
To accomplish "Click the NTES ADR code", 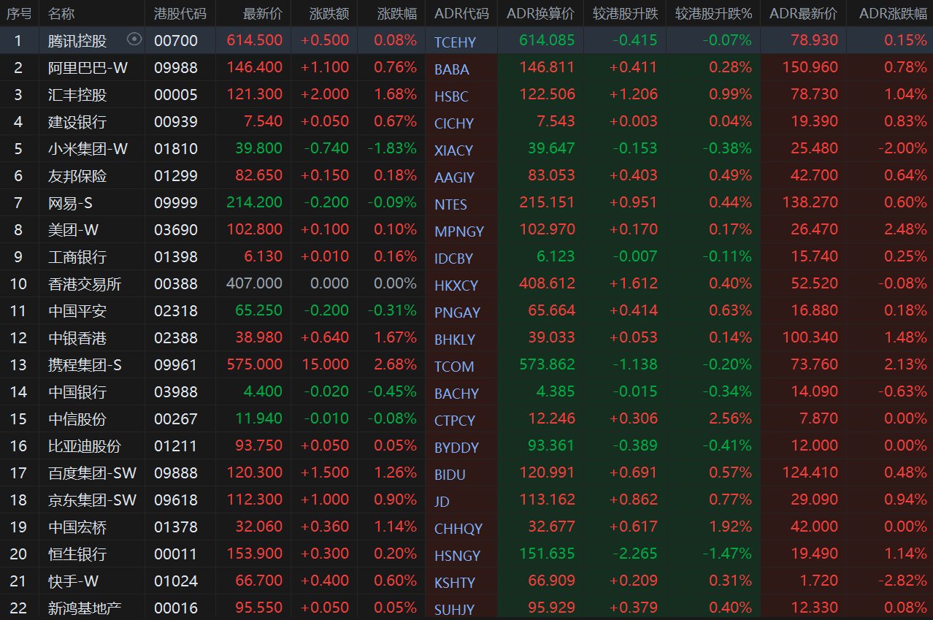I will pos(450,204).
